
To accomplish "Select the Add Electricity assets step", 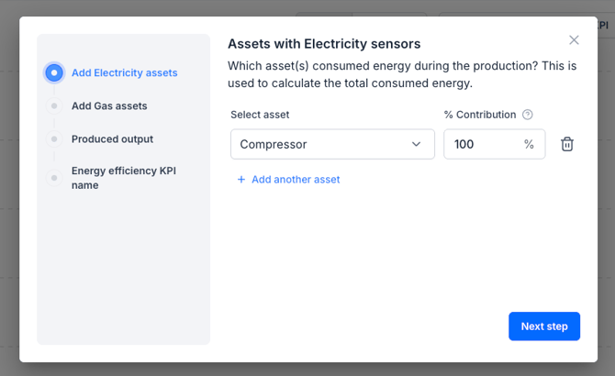I will pyautogui.click(x=124, y=72).
